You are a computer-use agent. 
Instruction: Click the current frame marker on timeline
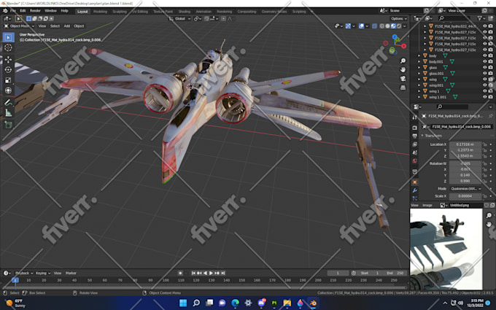[15, 280]
